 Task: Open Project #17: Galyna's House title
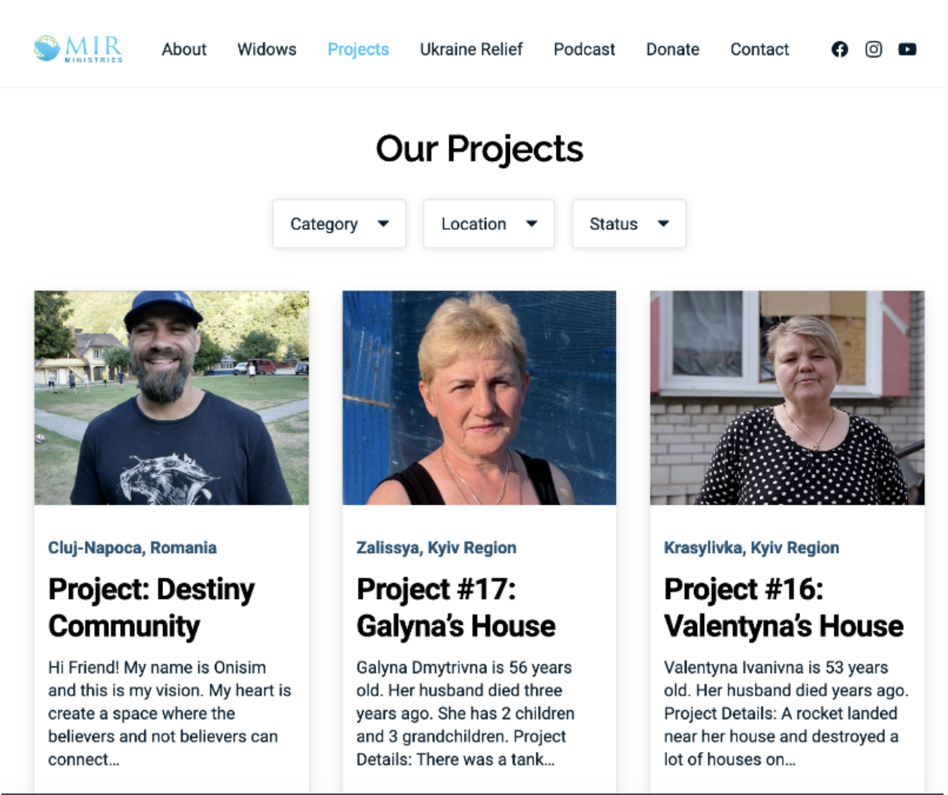[x=456, y=607]
